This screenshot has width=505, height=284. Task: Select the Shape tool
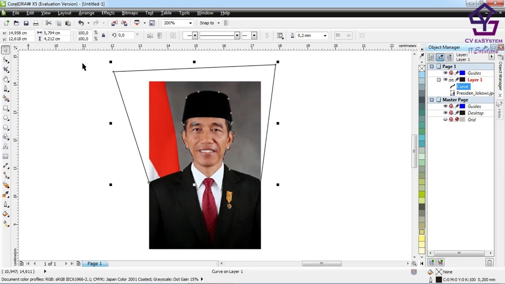click(6, 60)
